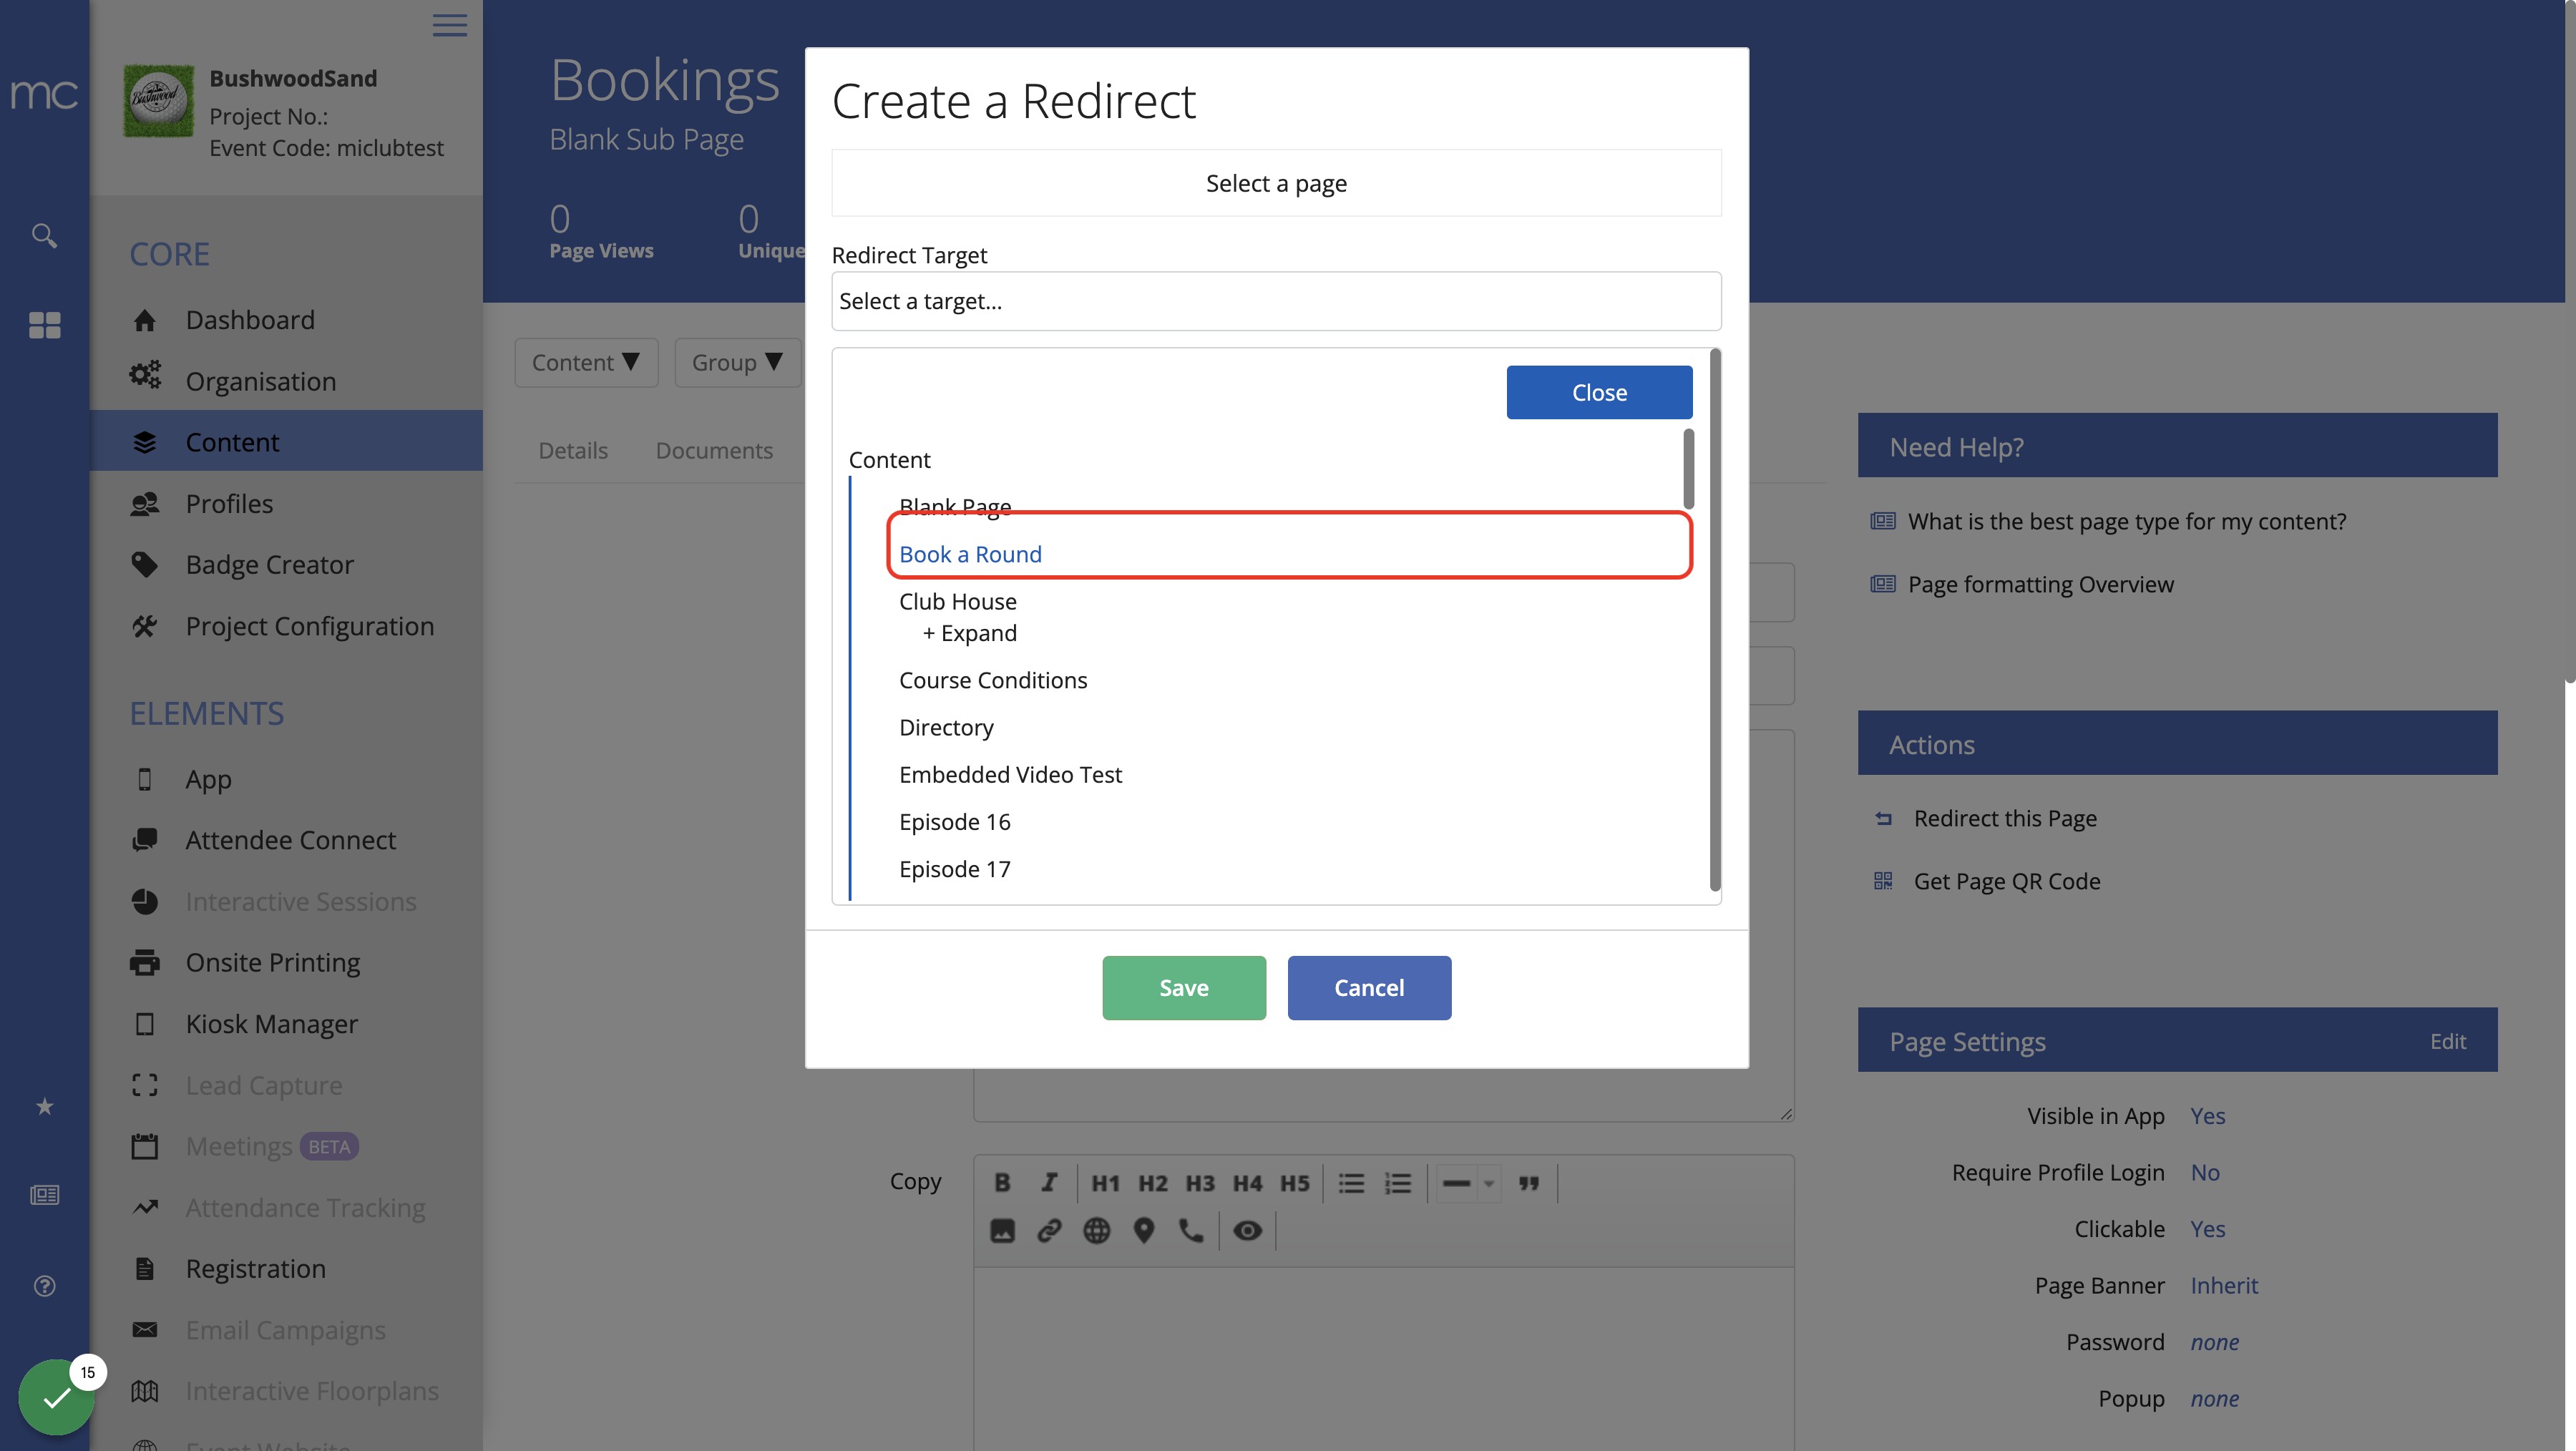Open the news icon in left rail
Image resolution: width=2576 pixels, height=1451 pixels.
tap(44, 1195)
